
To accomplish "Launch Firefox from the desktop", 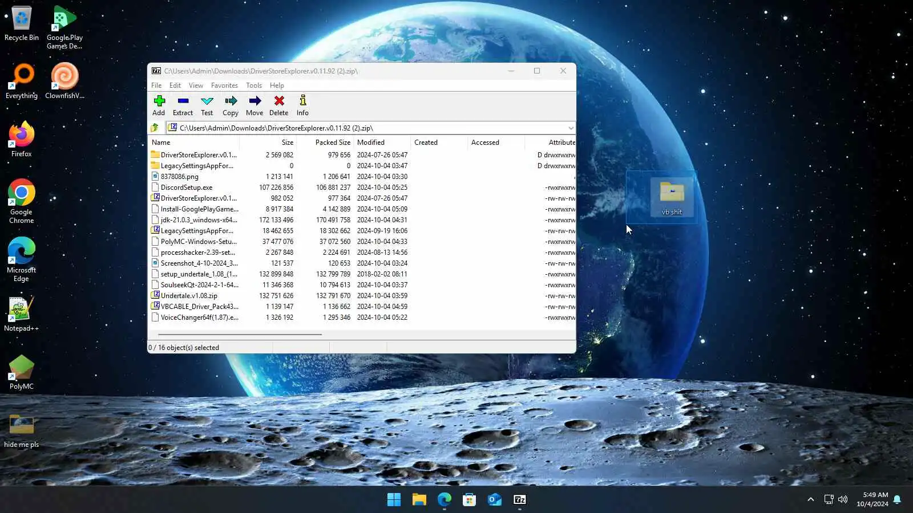I will pos(22,139).
